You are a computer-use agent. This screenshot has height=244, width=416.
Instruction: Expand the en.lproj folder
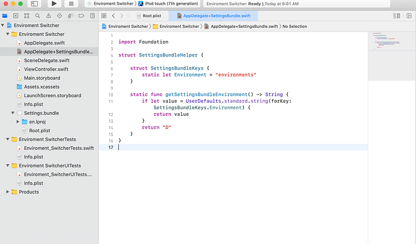pos(18,122)
